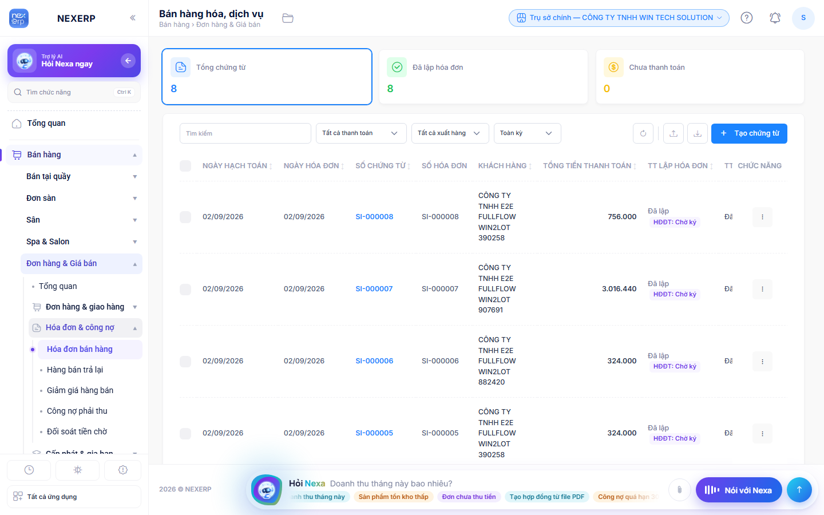This screenshot has height=515, width=824.
Task: Expand Bán tại quầy submenu
Action: (82, 176)
